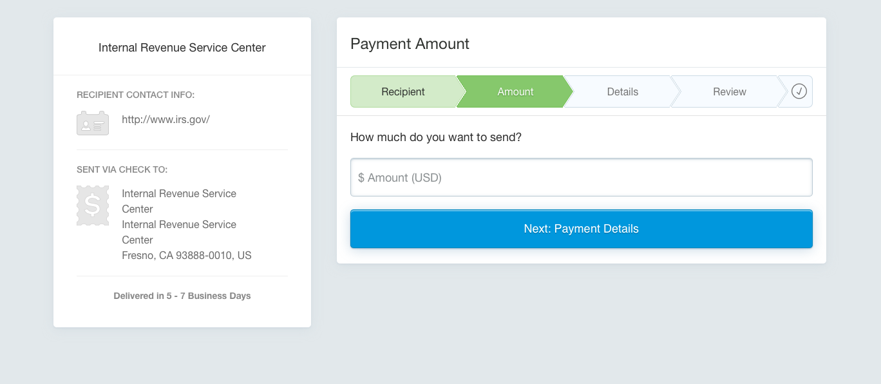Go back to the Recipient step

403,91
